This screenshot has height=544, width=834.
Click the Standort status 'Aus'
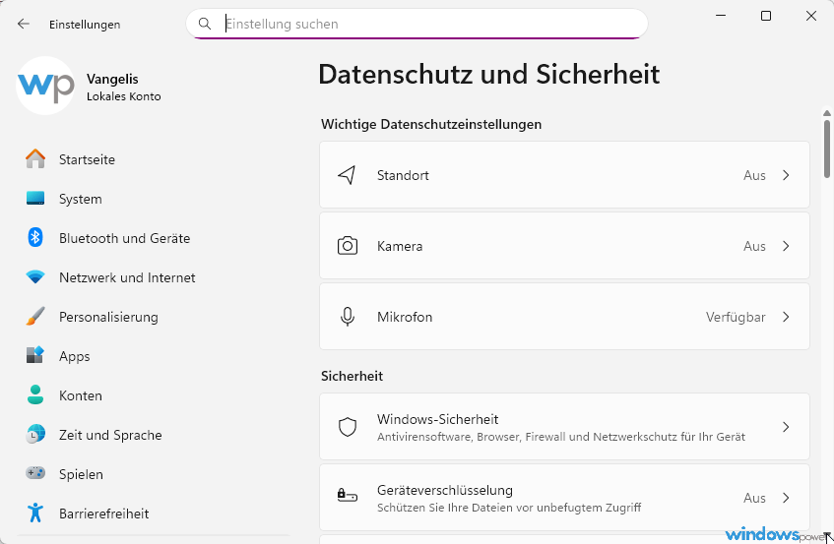(x=754, y=175)
